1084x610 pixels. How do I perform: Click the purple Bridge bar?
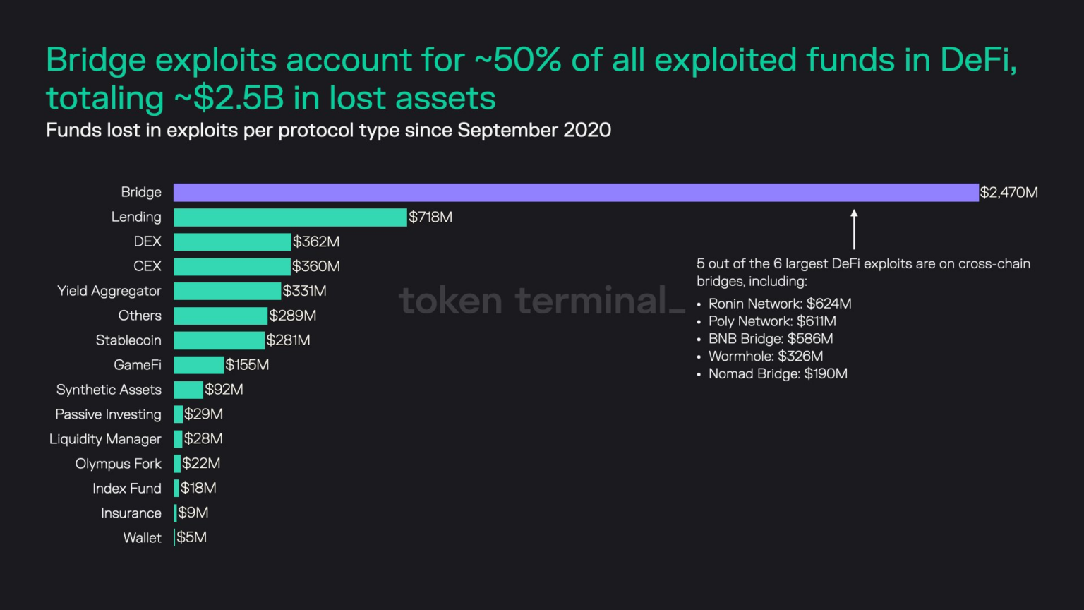[575, 192]
